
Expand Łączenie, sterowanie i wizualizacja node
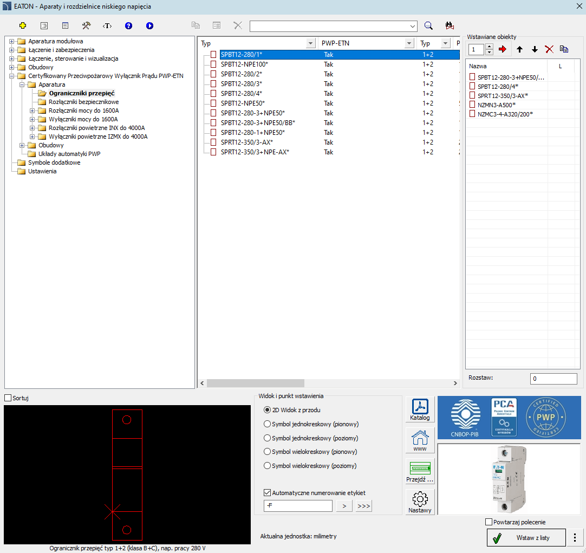(x=11, y=58)
